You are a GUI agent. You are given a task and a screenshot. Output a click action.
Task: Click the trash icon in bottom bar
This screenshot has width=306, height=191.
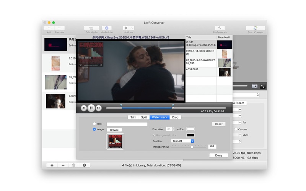pos(73,165)
